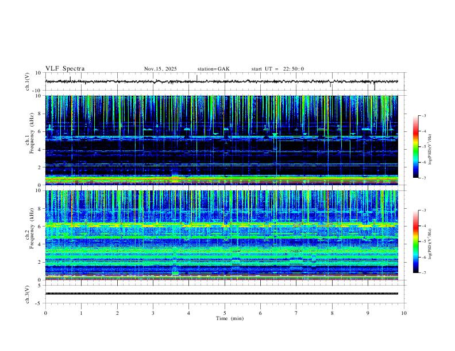The image size is (455, 351).
Task: Click the "-7" tick on ch.2 colorbar
Action: pyautogui.click(x=423, y=273)
